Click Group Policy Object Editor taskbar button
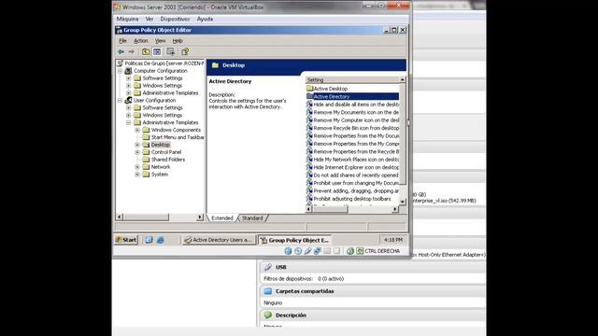This screenshot has height=336, width=598. pyautogui.click(x=294, y=240)
